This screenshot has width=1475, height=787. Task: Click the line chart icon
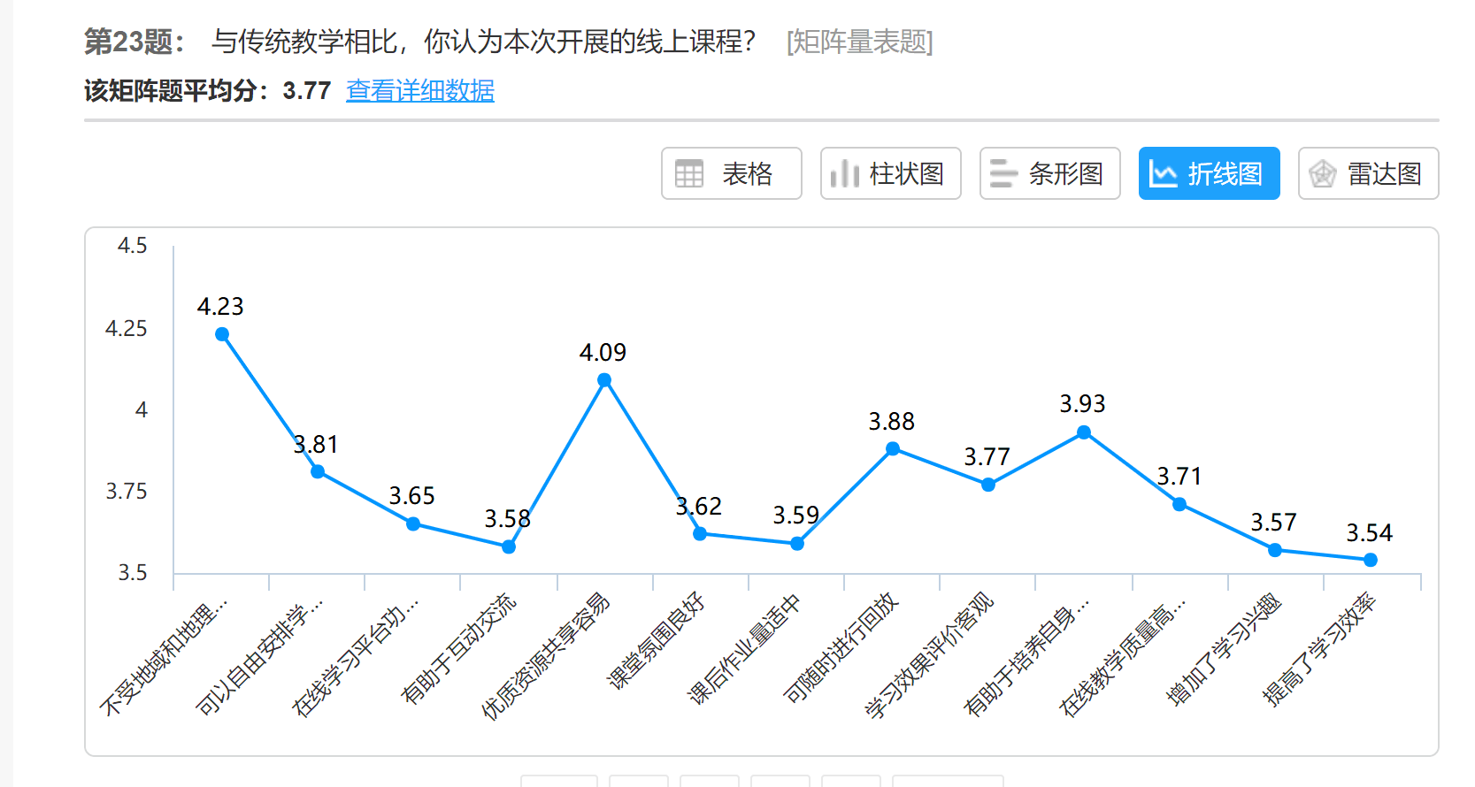(1163, 174)
